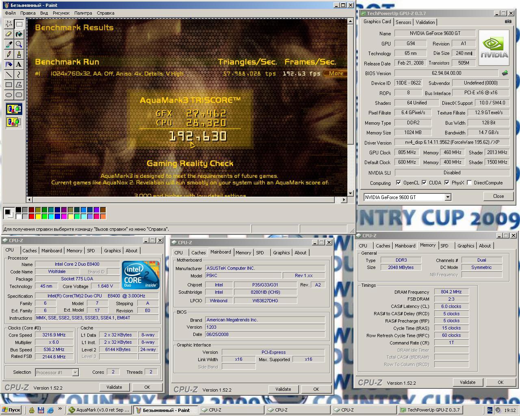Choose the Brush tool in Paint
The image size is (520, 416).
click(19, 54)
